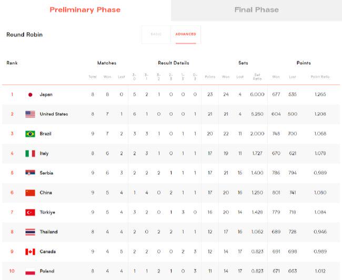Click the China flag icon
342x280 pixels.
coord(30,193)
